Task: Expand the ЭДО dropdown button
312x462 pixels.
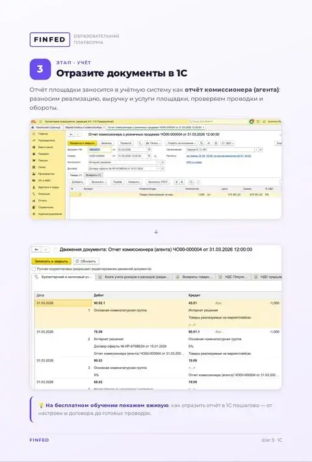Action: pos(227,143)
